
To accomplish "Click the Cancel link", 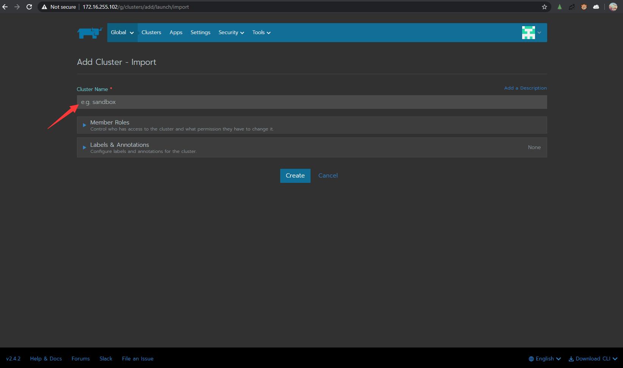I will pos(328,176).
